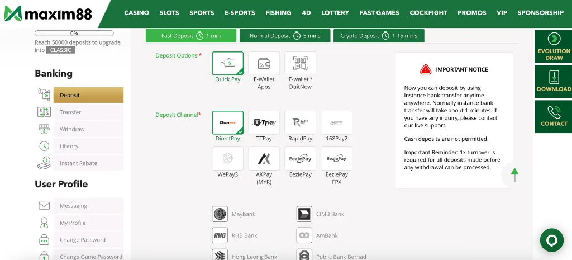Image resolution: width=572 pixels, height=260 pixels.
Task: Open the DOWNLOAD side button
Action: pyautogui.click(x=554, y=82)
